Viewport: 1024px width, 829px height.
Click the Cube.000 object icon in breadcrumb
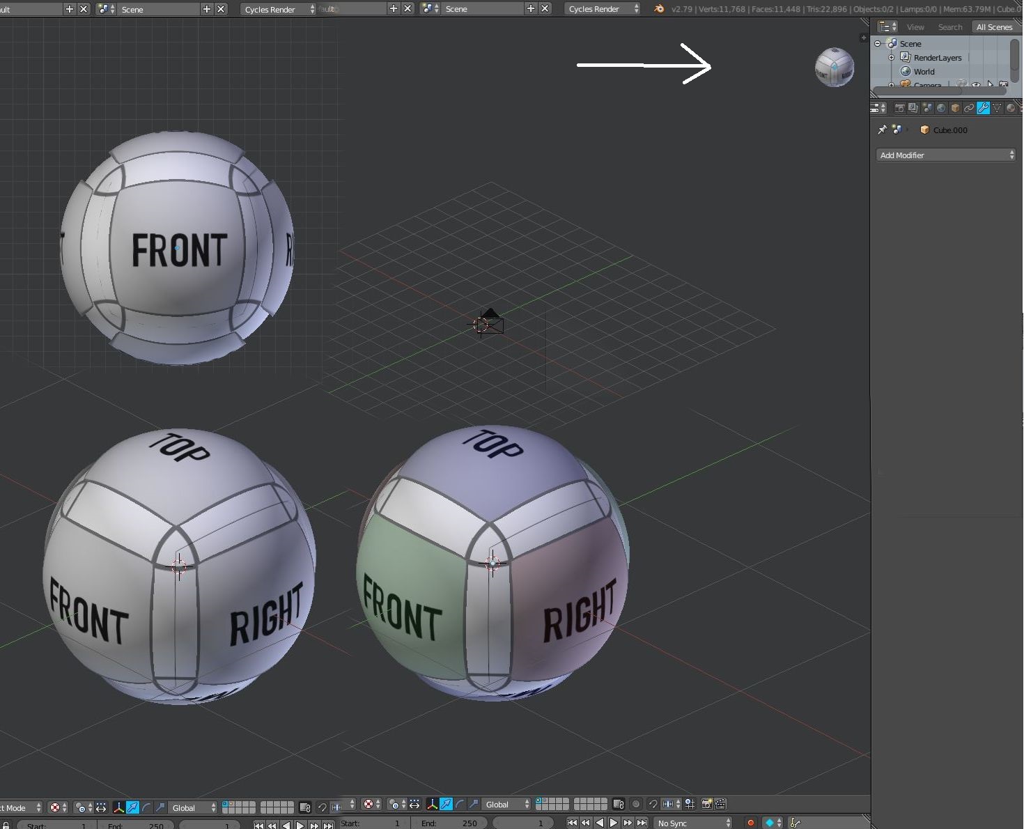tap(924, 130)
